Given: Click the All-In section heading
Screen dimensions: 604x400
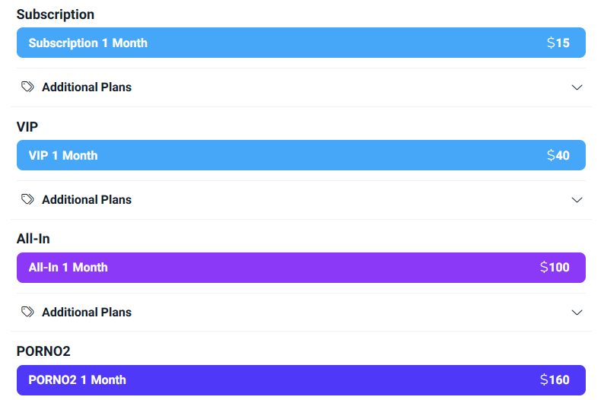Looking at the screenshot, I should coord(33,239).
